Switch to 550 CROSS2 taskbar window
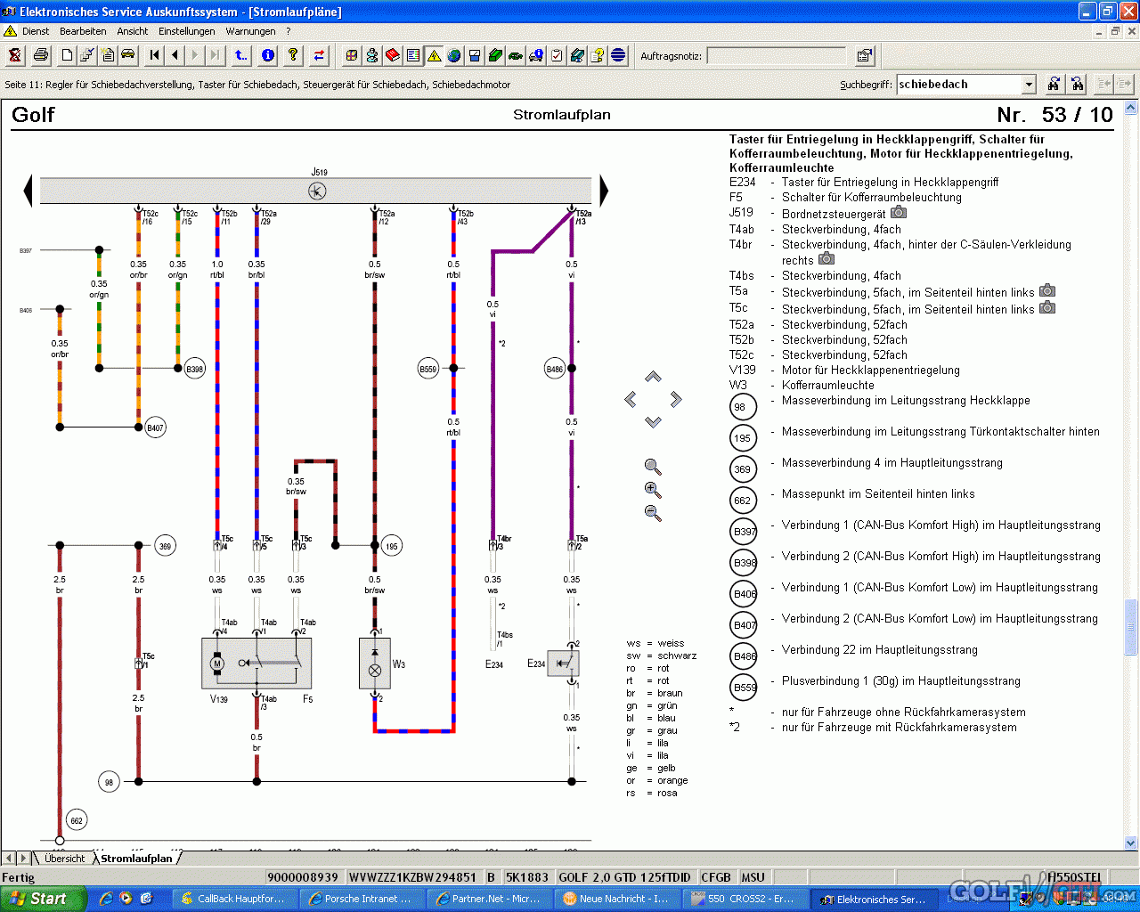The width and height of the screenshot is (1140, 912). tap(743, 899)
